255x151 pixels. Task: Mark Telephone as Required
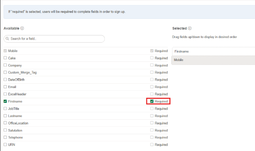(152, 137)
